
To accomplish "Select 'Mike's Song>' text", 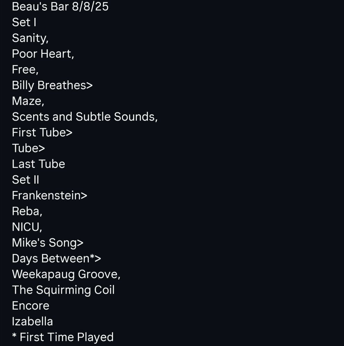I will click(x=48, y=243).
